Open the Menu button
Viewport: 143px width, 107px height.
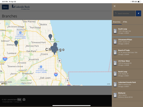[5, 7]
